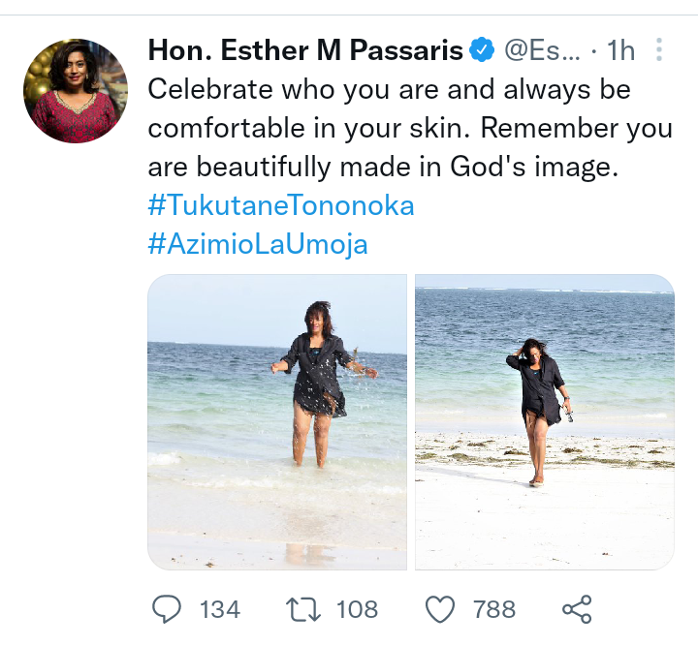Click the 134 replies count

[220, 609]
